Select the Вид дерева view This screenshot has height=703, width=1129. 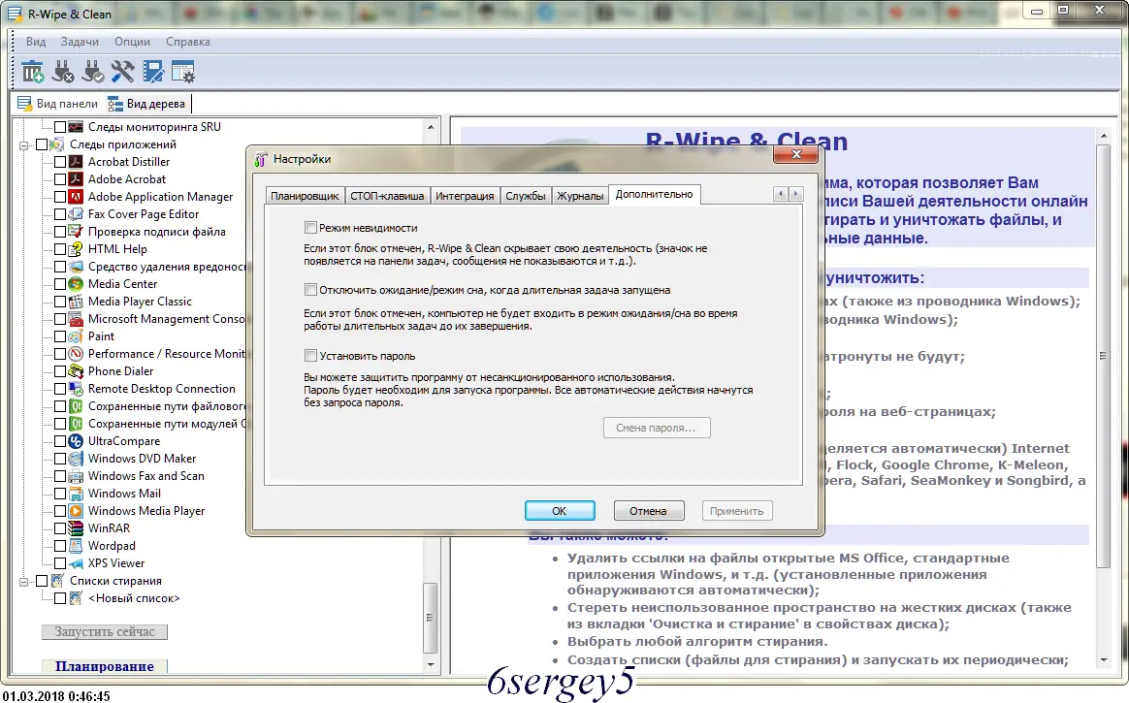(x=146, y=104)
